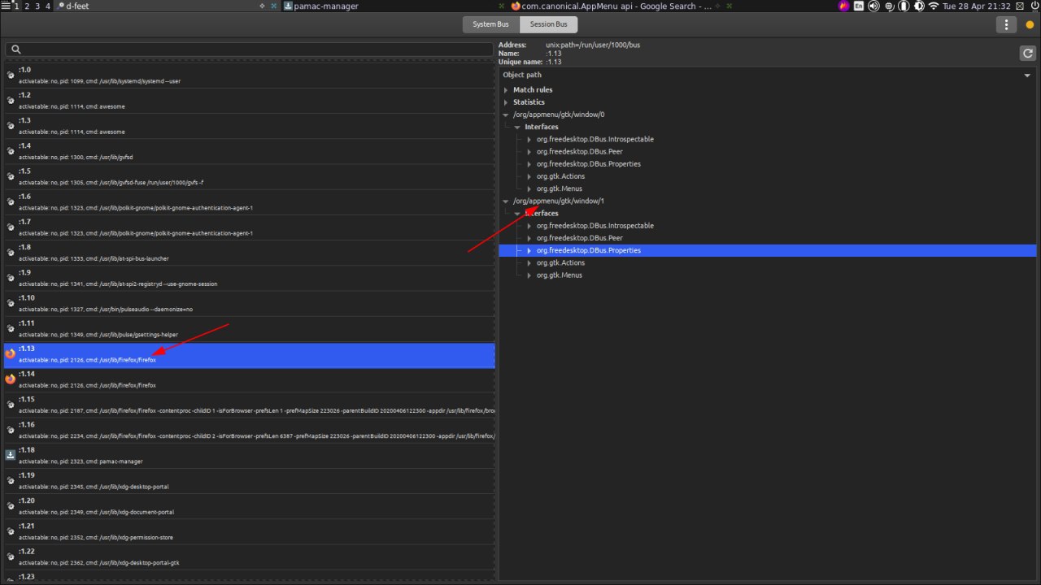Click the brightness tray icon
This screenshot has width=1041, height=585.
tap(918, 6)
